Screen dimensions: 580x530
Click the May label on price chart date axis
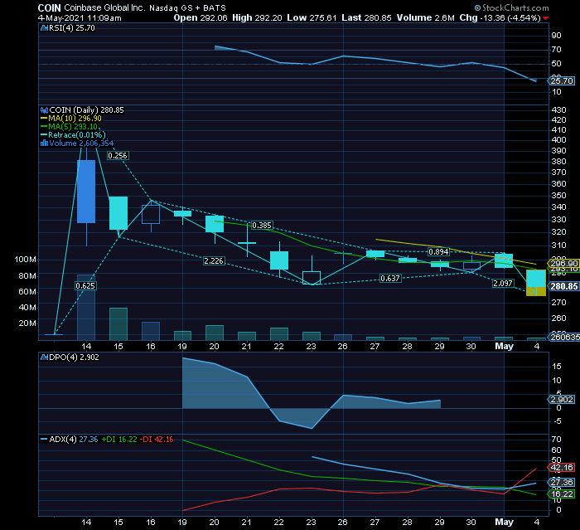click(x=504, y=347)
